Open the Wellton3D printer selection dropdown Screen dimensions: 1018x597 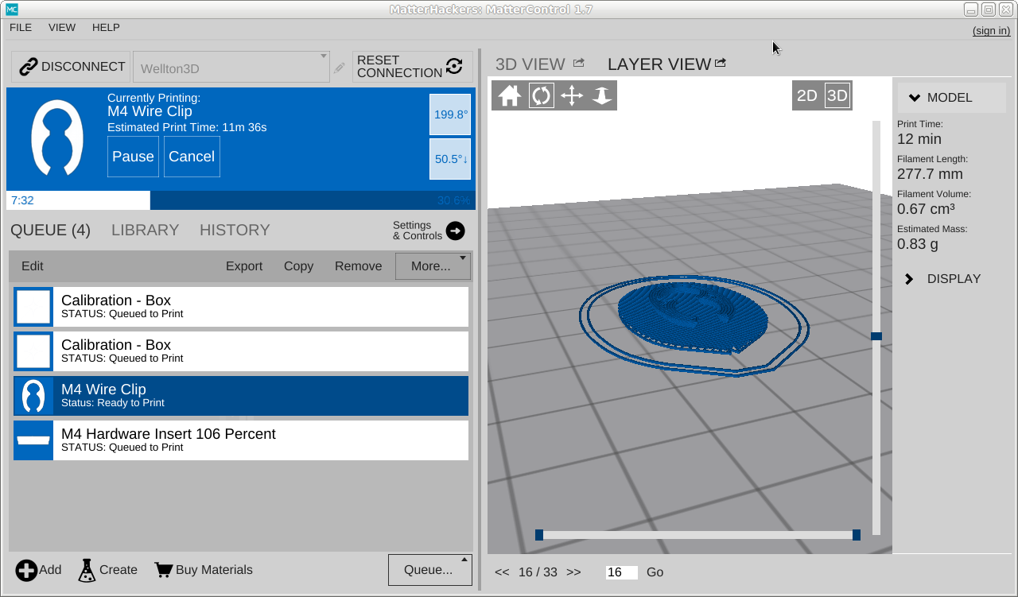pos(231,68)
